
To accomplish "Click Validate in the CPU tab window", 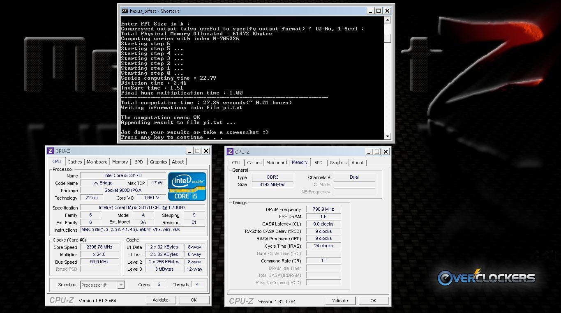I will click(160, 300).
